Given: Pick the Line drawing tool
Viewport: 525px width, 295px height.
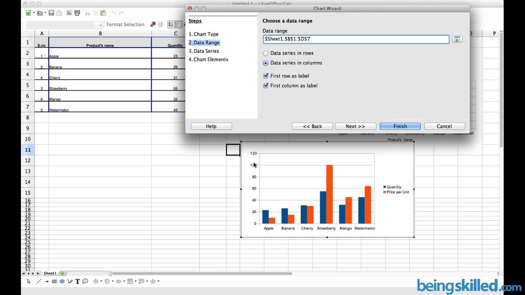Looking at the screenshot, I should [39, 281].
